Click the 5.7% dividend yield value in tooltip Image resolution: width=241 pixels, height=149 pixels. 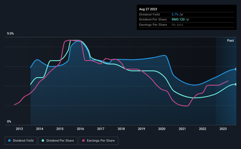[x=175, y=14]
